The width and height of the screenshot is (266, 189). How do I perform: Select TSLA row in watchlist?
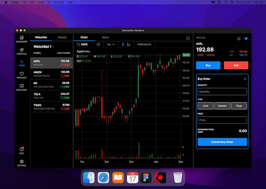tap(52, 96)
